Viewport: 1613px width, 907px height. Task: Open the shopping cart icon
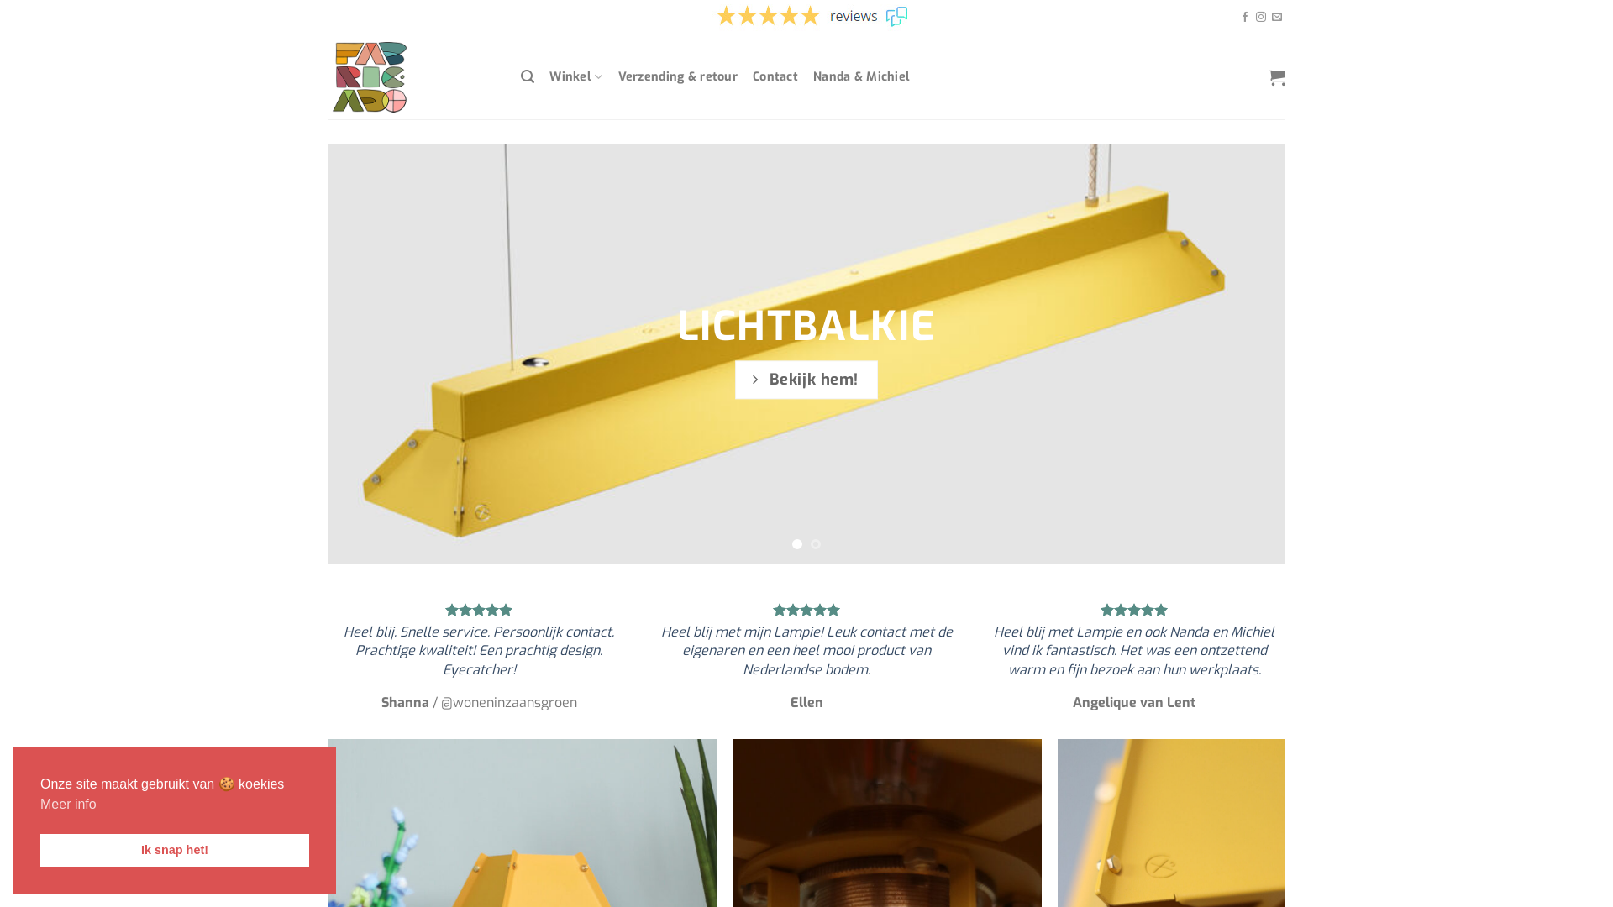(1276, 77)
